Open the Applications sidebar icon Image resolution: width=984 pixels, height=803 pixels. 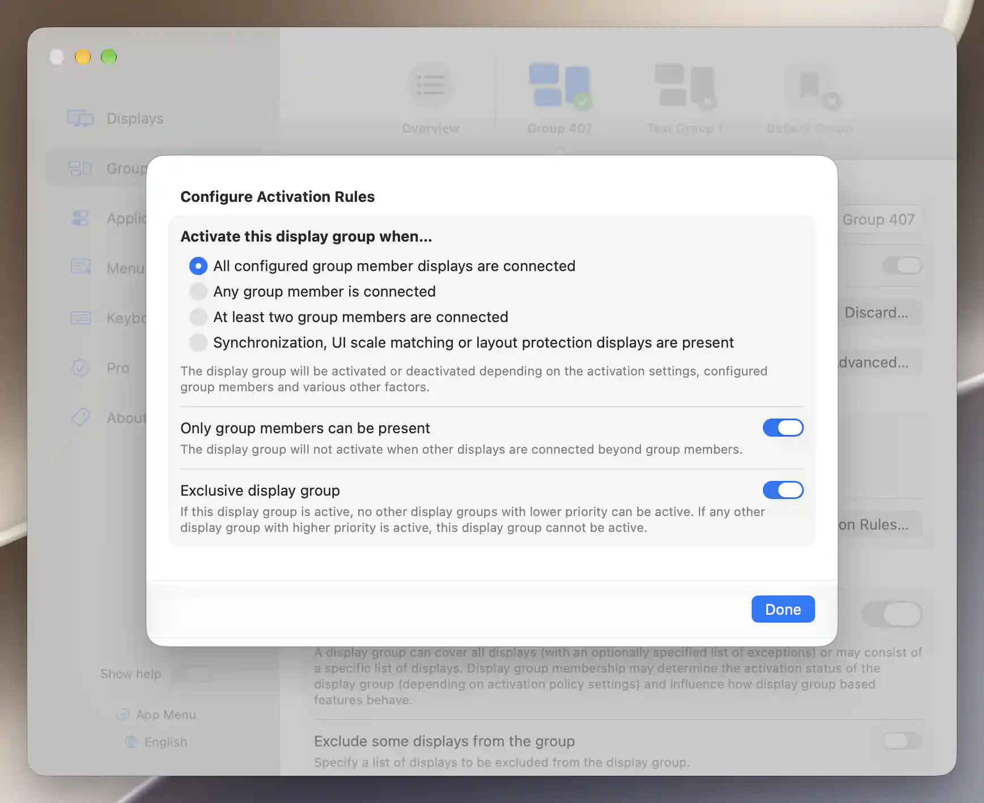(x=80, y=218)
